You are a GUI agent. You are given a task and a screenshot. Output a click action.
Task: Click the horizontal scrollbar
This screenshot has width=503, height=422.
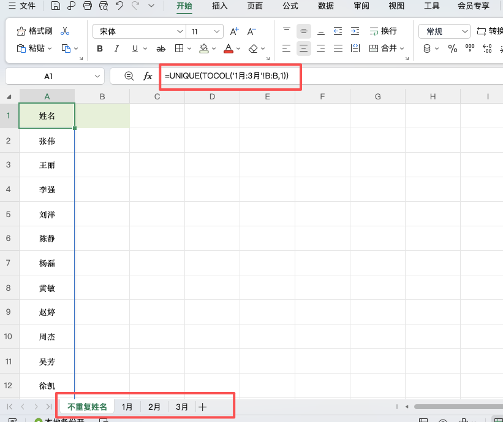click(458, 407)
